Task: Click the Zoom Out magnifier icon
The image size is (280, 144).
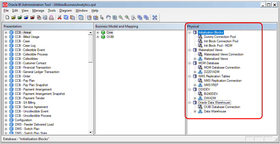Action: [127, 17]
